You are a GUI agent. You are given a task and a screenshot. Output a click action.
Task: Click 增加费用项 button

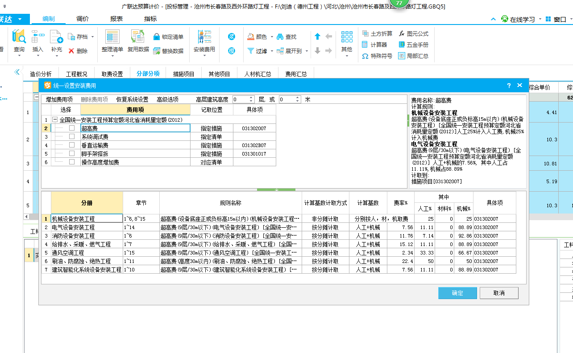tap(59, 99)
